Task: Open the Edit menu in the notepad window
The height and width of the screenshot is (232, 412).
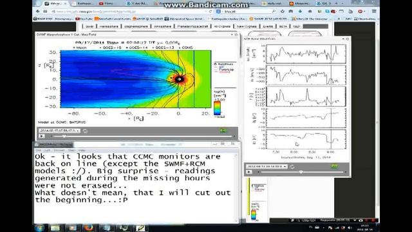Action: (x=47, y=150)
